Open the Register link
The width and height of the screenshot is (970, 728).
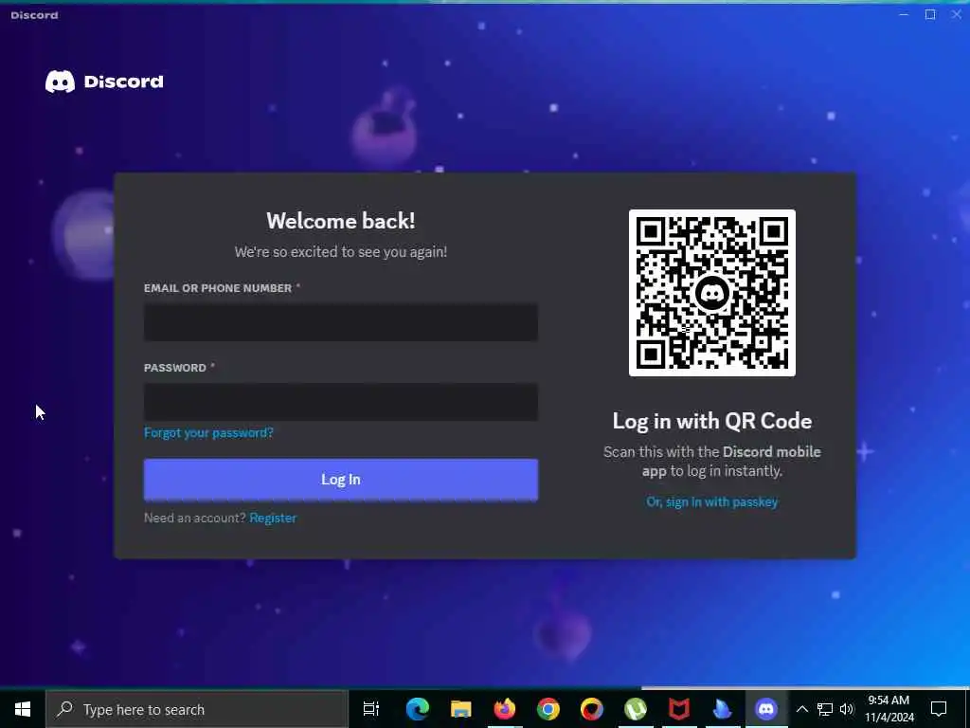[x=273, y=518]
